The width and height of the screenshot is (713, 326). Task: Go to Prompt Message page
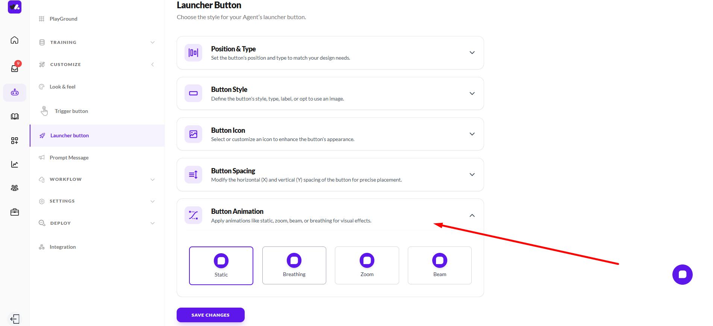click(69, 158)
